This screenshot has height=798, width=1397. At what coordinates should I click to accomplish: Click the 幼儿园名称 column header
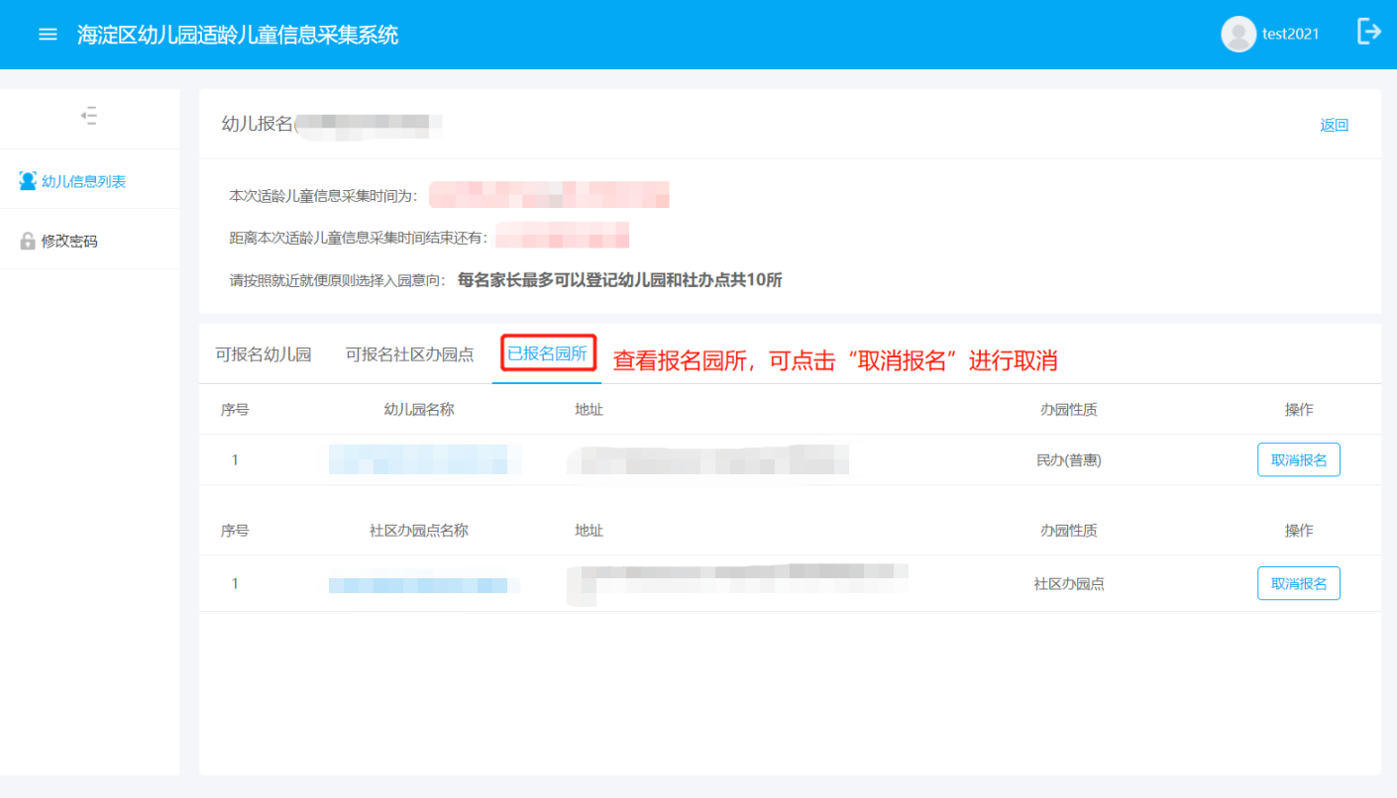(418, 409)
